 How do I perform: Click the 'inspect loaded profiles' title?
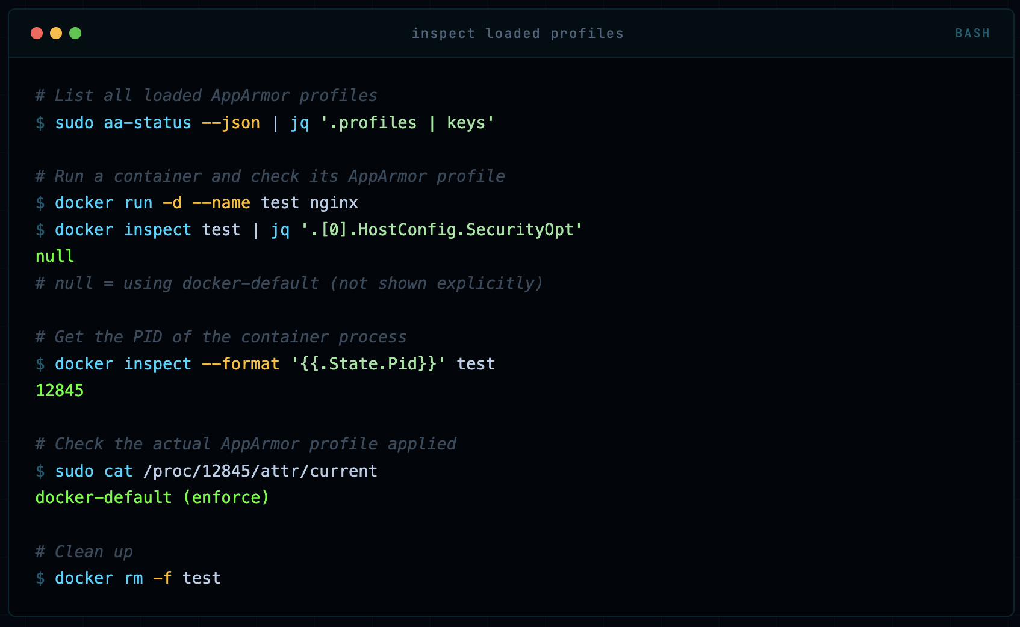(x=517, y=34)
